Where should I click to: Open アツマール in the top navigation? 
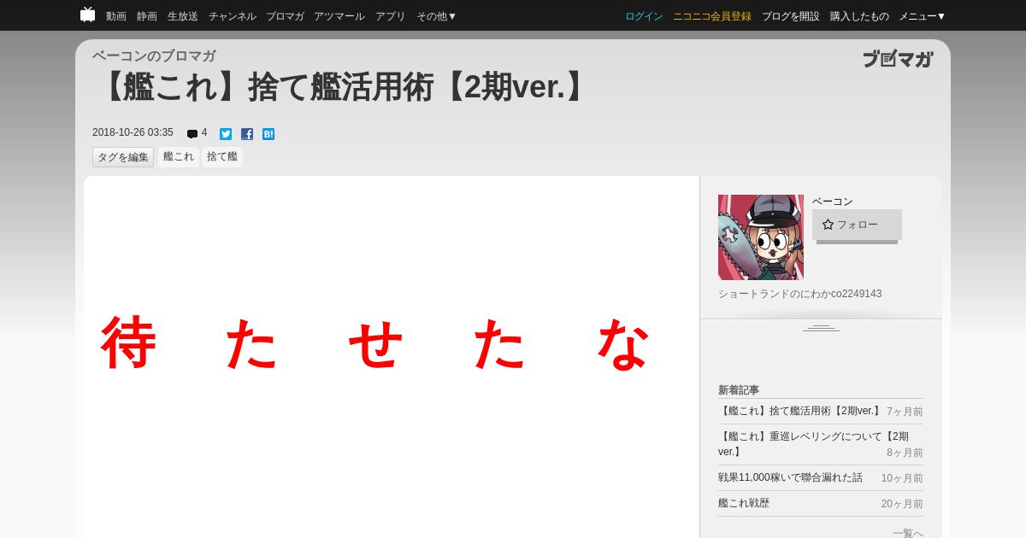(339, 16)
